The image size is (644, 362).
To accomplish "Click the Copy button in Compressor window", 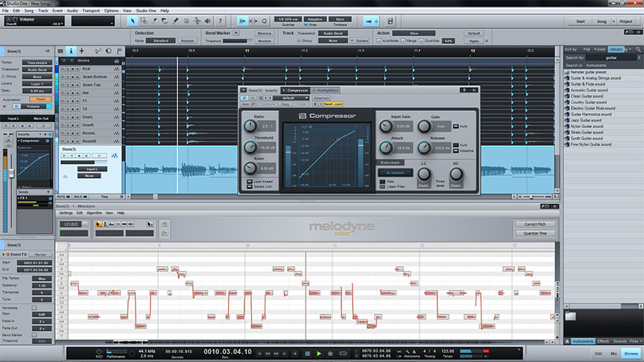I will pos(285,104).
